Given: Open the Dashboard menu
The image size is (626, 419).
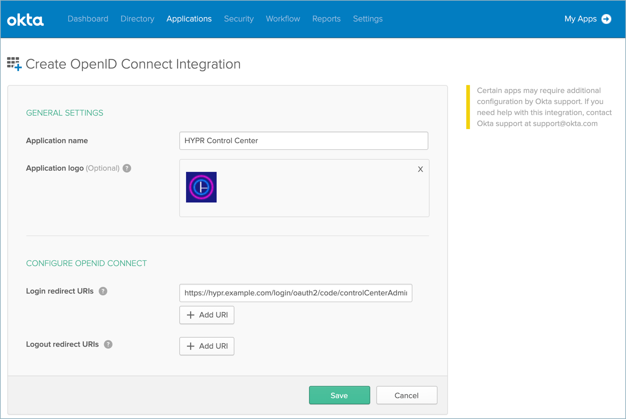Looking at the screenshot, I should [x=88, y=19].
